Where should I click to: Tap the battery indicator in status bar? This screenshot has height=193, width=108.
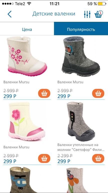(x=102, y=4)
